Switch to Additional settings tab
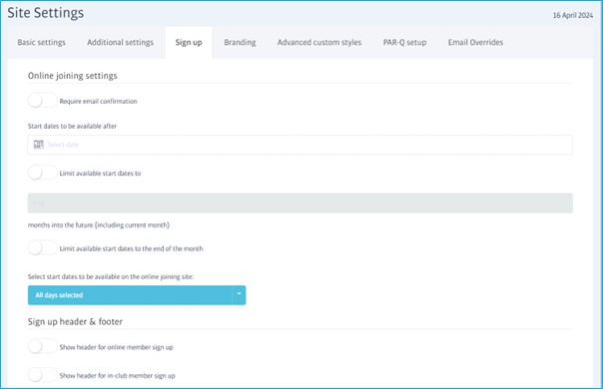The image size is (603, 389). pos(120,42)
